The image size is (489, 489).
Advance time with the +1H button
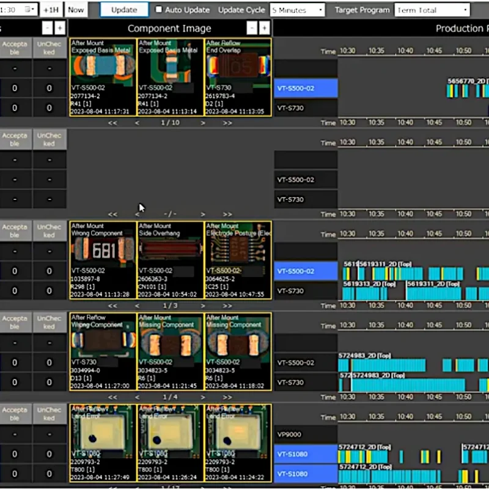point(52,10)
